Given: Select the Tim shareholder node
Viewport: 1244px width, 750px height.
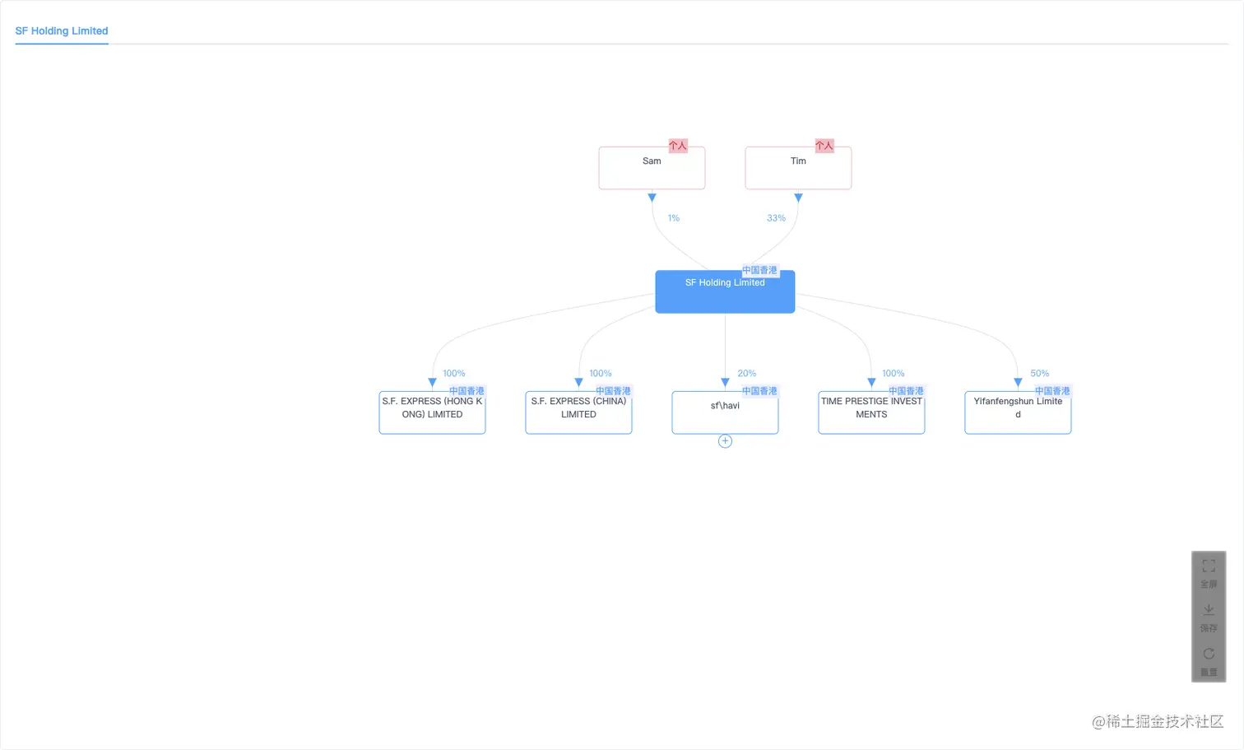Looking at the screenshot, I should (798, 168).
